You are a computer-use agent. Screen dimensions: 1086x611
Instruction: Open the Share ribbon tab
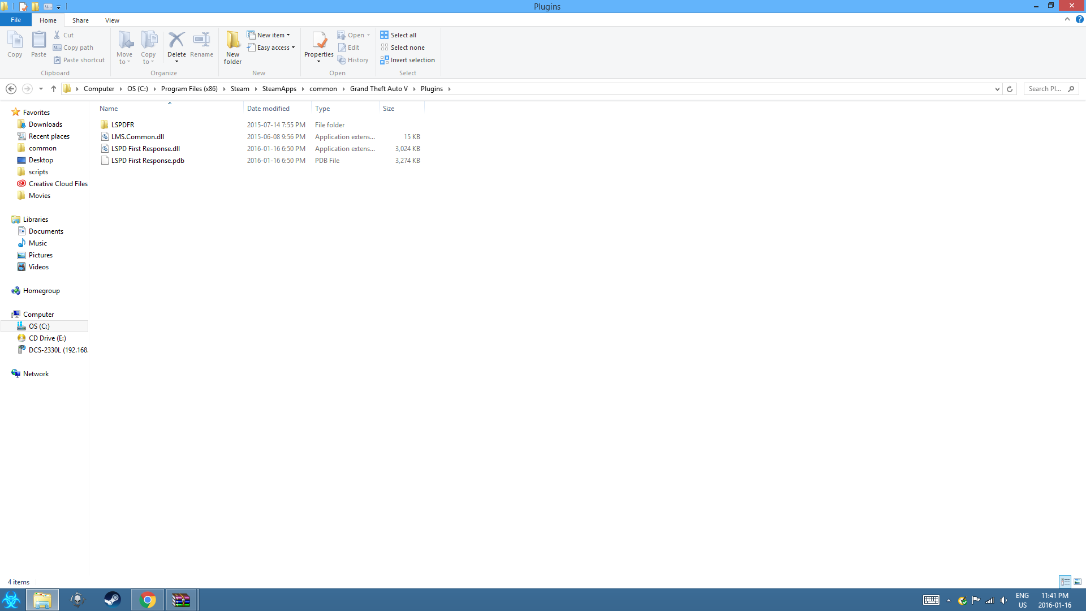[x=80, y=20]
